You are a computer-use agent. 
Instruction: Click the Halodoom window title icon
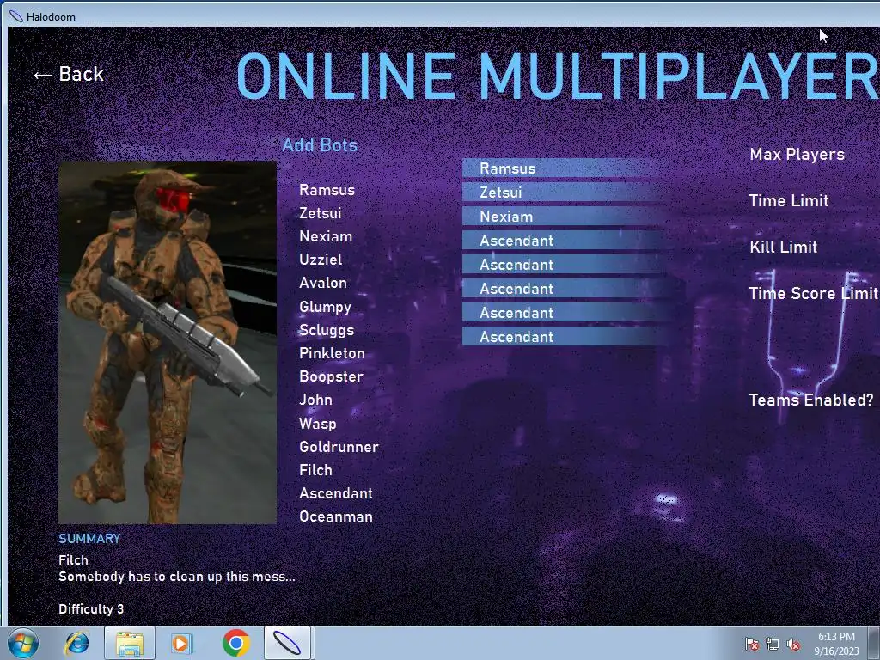16,17
